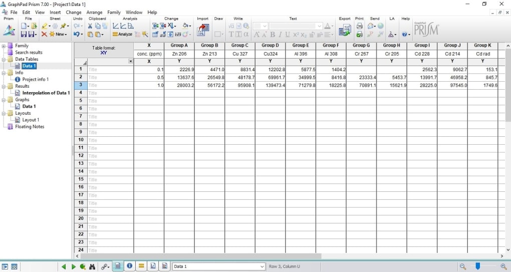Image resolution: width=511 pixels, height=272 pixels.
Task: Select Search results in the navigator
Action: (x=29, y=53)
